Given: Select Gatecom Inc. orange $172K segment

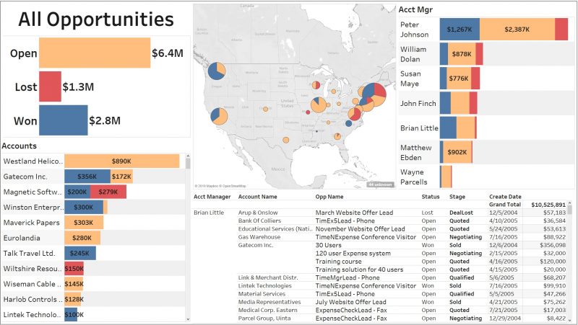Looking at the screenshot, I should (121, 177).
